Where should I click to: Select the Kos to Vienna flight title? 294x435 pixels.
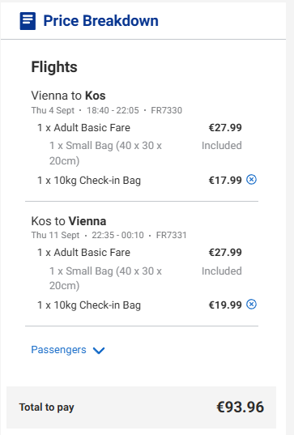tap(69, 221)
